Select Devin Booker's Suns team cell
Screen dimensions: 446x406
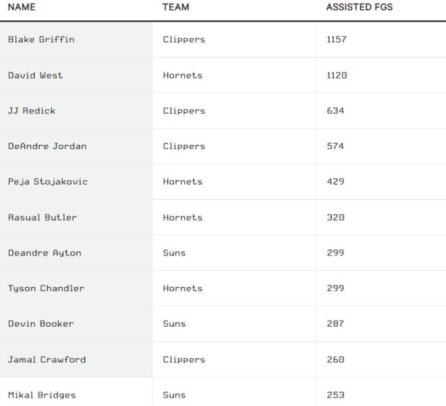(174, 324)
